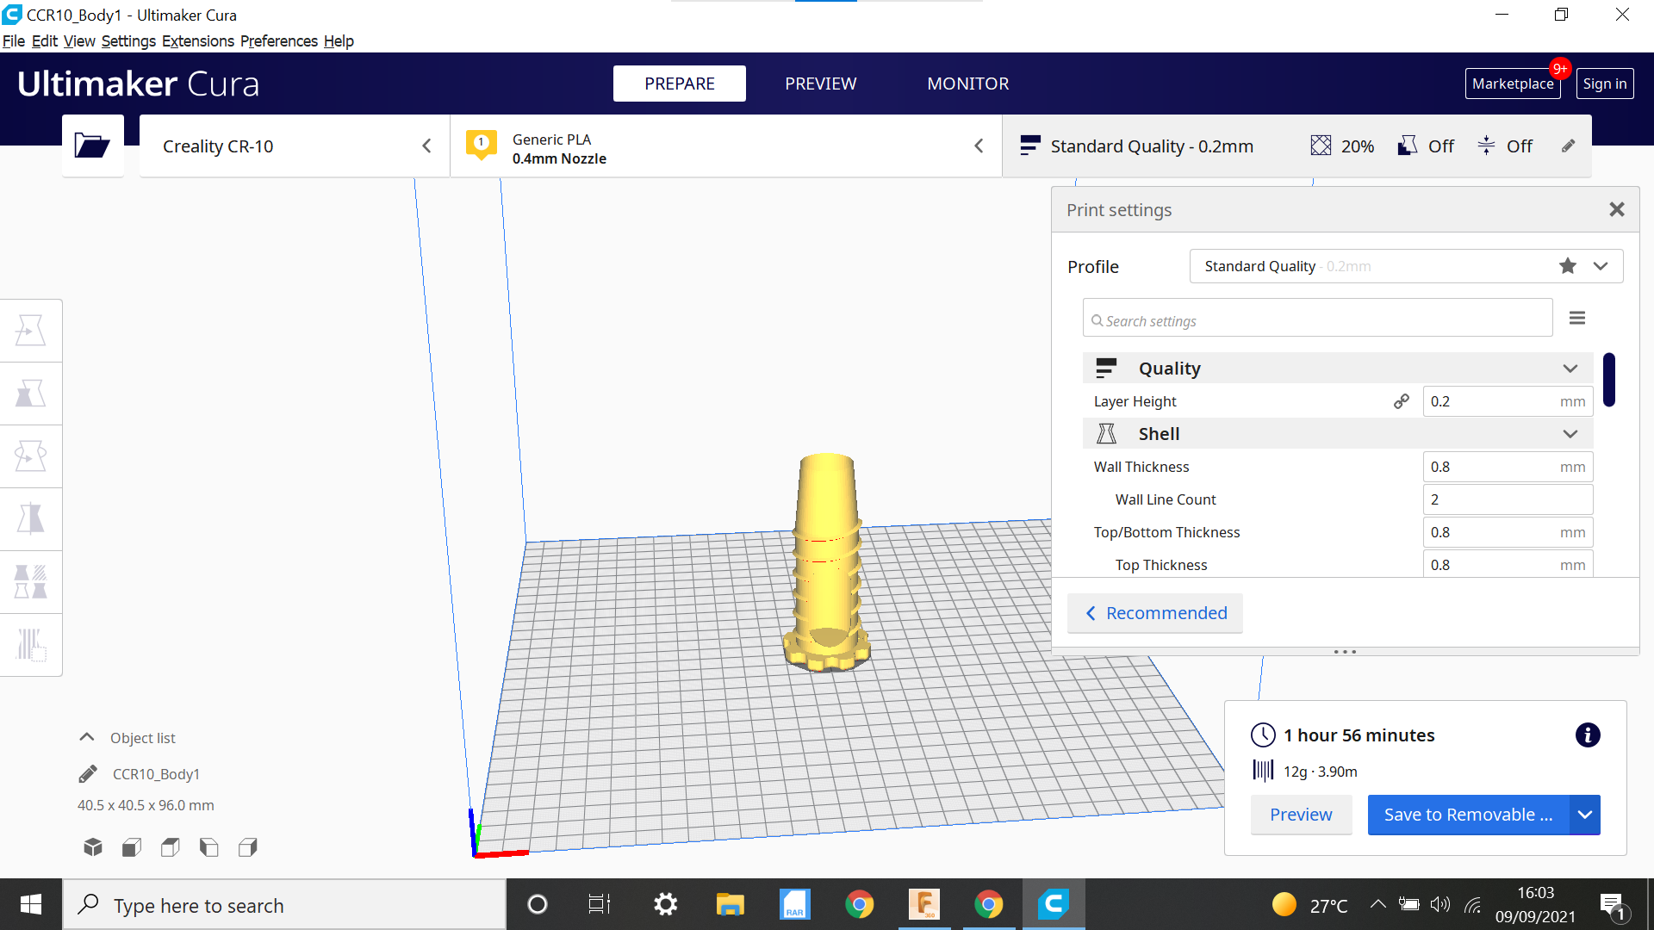The image size is (1654, 930).
Task: Click extruder 1 material icon
Action: (482, 145)
